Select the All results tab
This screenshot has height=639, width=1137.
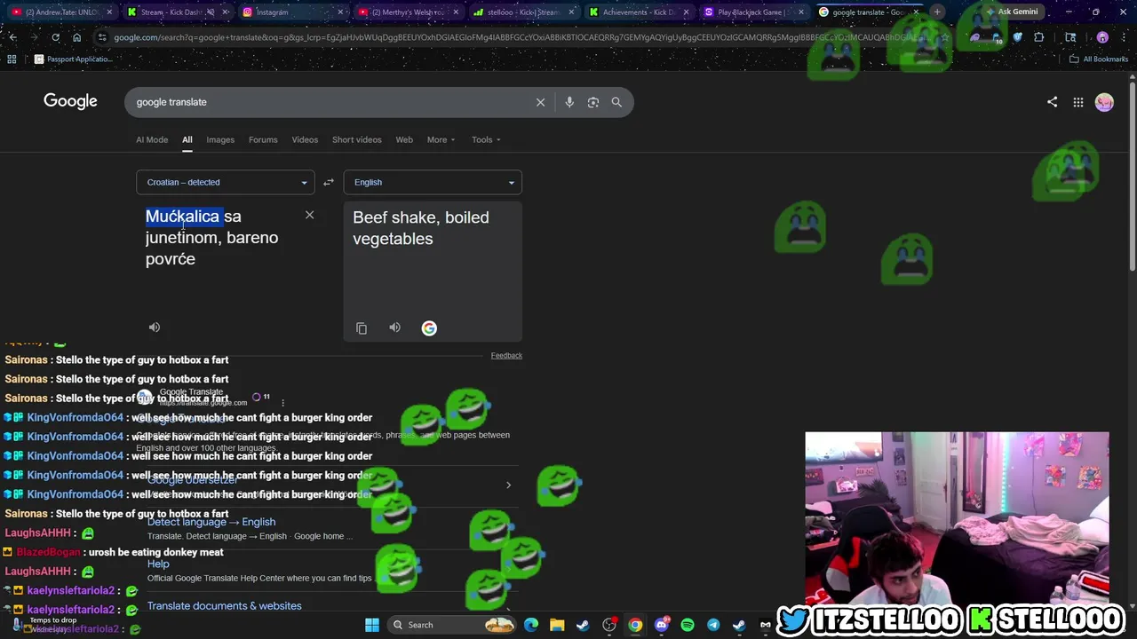click(x=187, y=139)
